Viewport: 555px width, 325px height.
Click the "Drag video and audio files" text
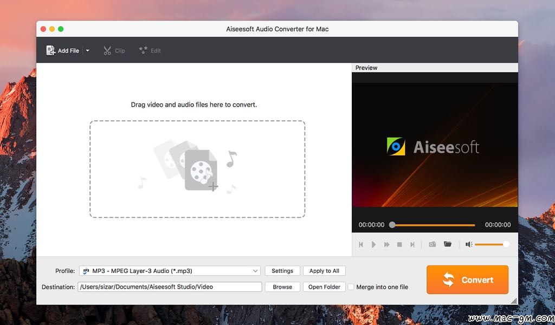click(x=194, y=105)
